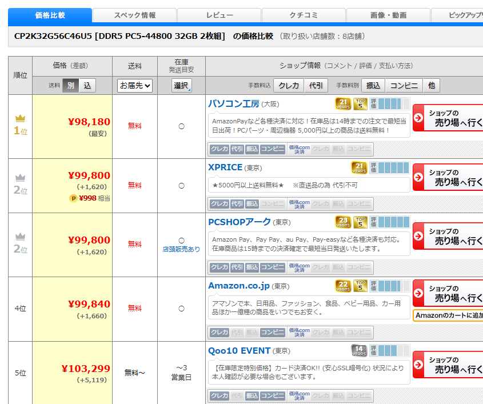Open the Amazon.co.jp shop link
Image resolution: width=483 pixels, height=404 pixels.
click(x=239, y=286)
